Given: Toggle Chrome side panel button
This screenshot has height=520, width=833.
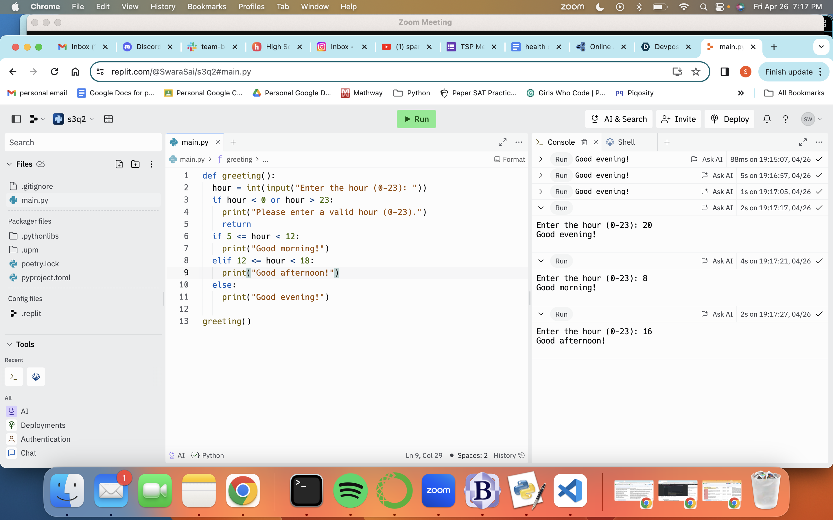Looking at the screenshot, I should [x=725, y=72].
